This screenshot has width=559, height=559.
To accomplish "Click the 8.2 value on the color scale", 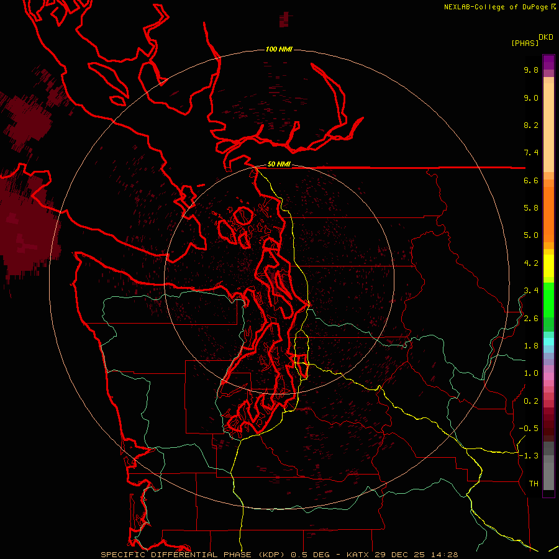I will pos(531,125).
